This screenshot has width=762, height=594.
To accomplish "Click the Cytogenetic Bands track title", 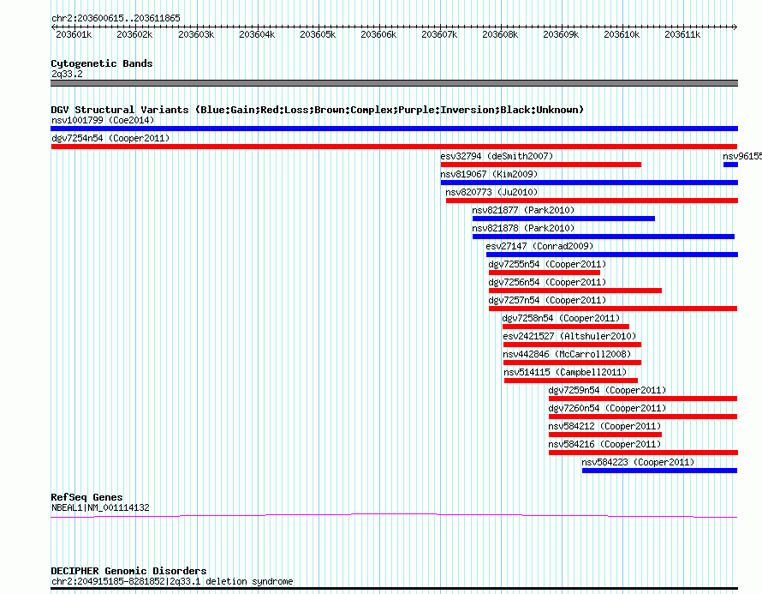I will tap(102, 63).
